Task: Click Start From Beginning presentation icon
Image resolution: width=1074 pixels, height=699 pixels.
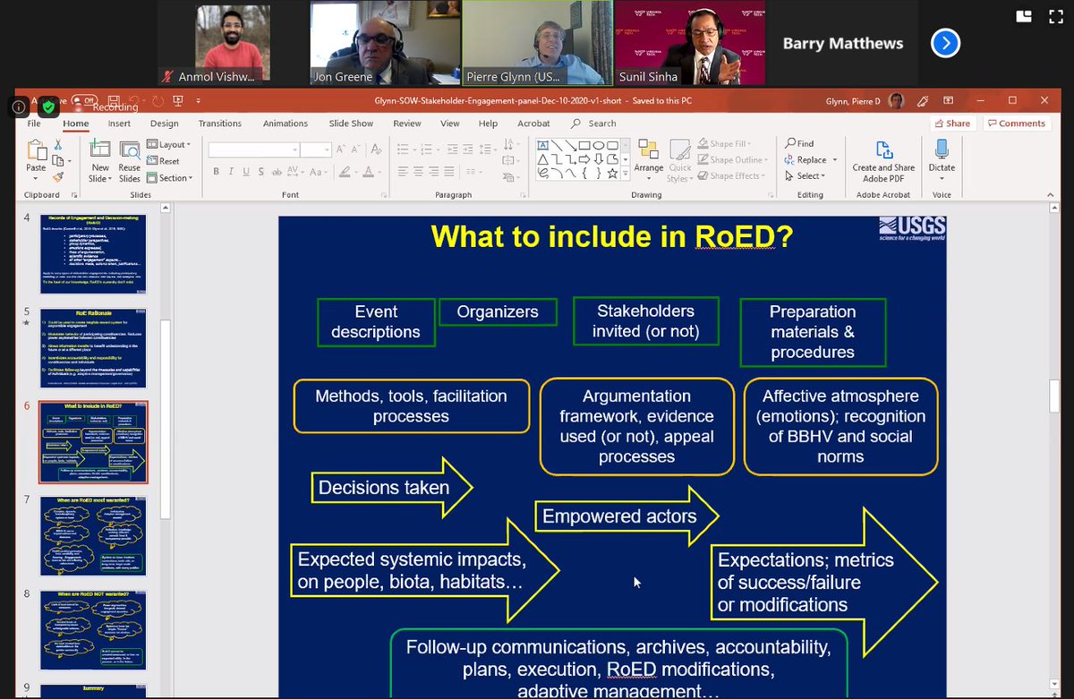Action: tap(178, 100)
